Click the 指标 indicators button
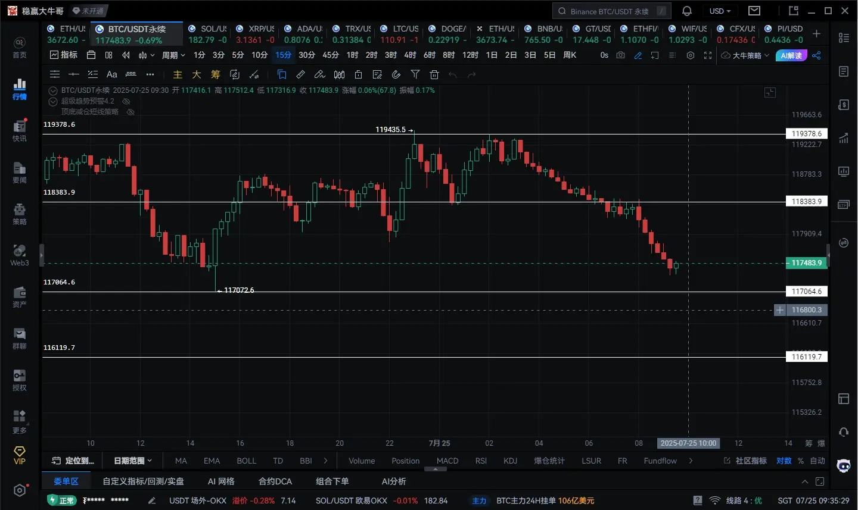858x510 pixels. tap(63, 55)
